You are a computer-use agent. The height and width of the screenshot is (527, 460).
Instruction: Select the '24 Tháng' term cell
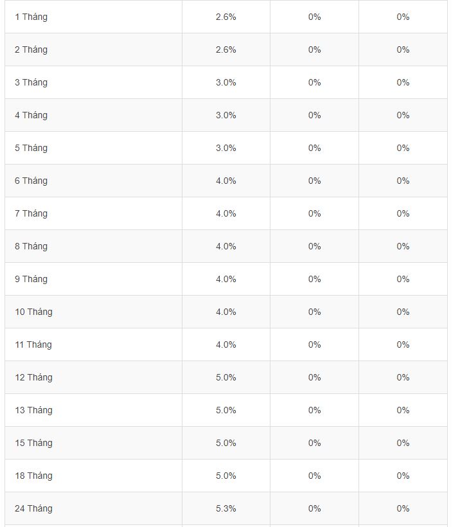coord(33,508)
